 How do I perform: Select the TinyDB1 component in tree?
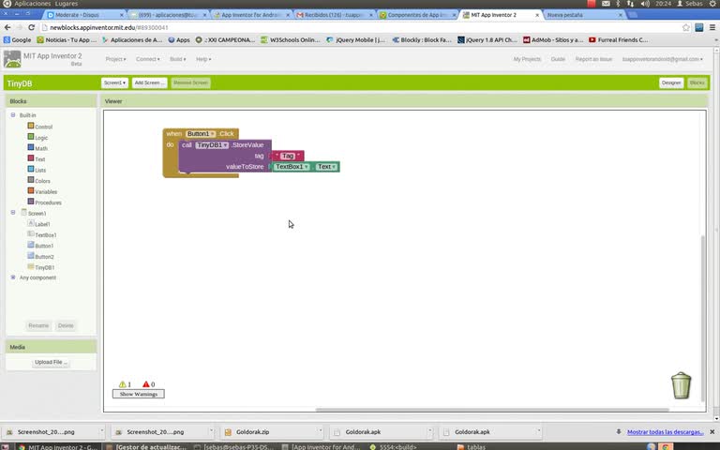[x=41, y=267]
